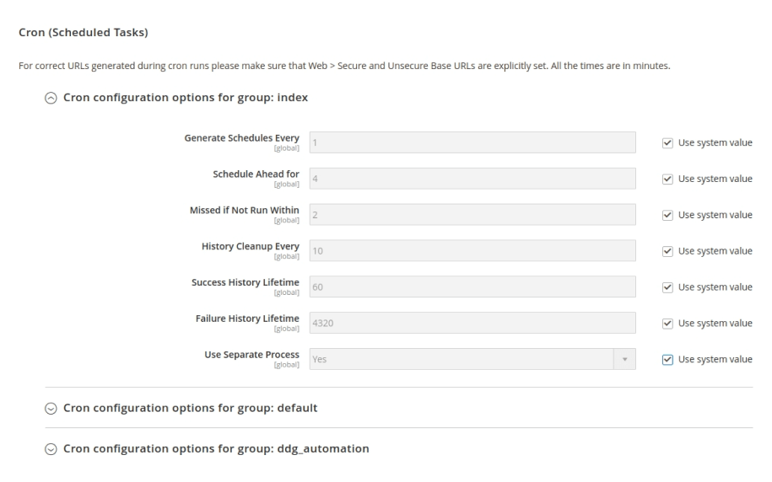
Task: Expand the ddg_automation group chevron icon
Action: [51, 449]
